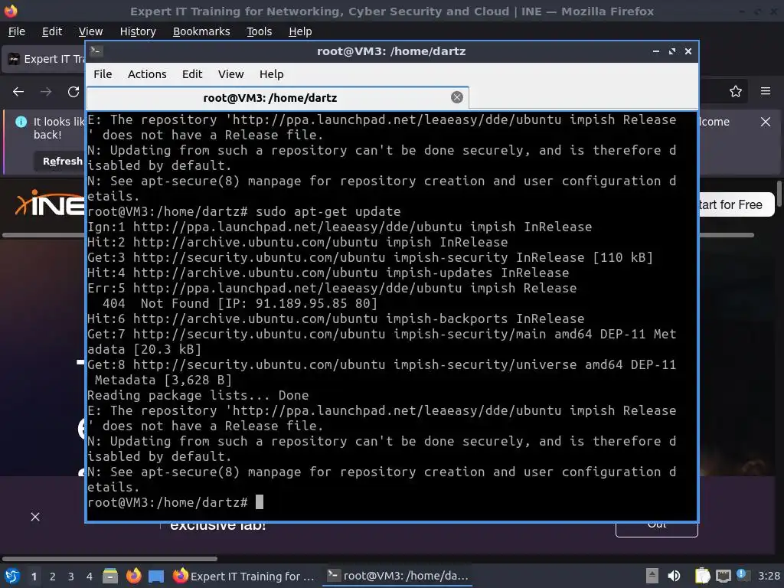Open the terminal Edit menu

pos(192,74)
